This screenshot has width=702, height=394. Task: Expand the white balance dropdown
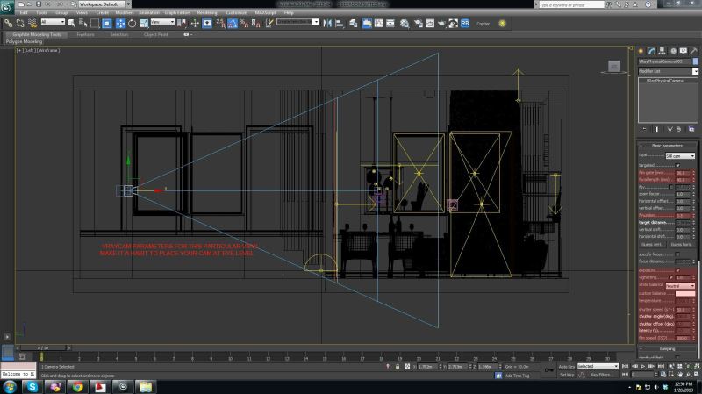coord(680,285)
